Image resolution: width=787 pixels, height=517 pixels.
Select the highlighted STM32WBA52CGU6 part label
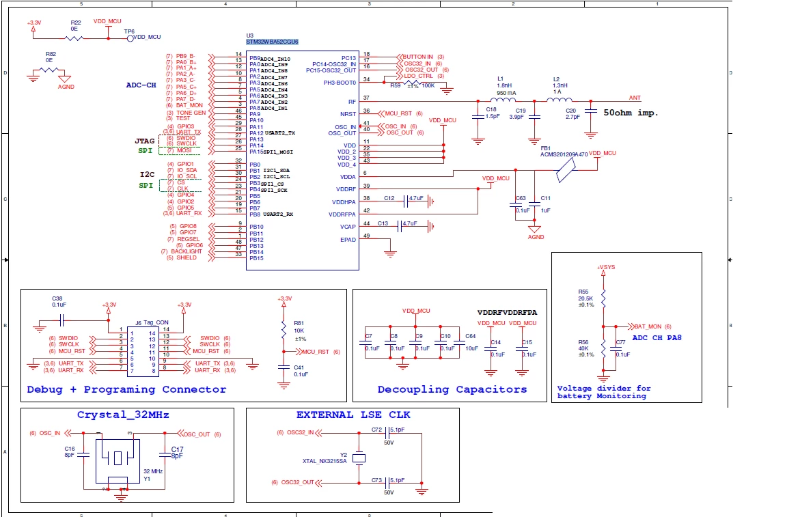click(x=272, y=42)
